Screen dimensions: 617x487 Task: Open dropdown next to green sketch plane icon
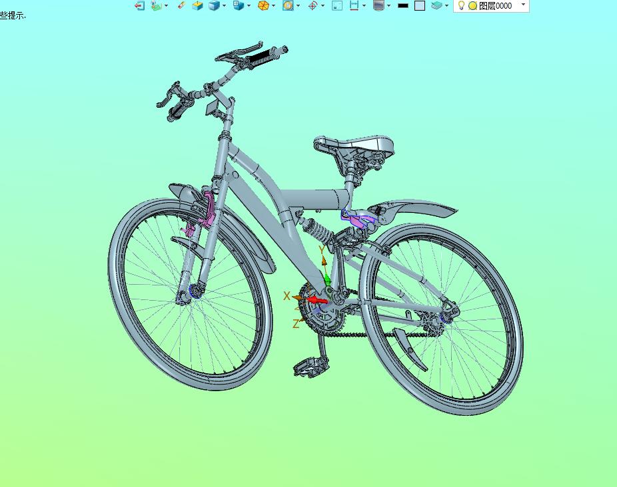166,5
